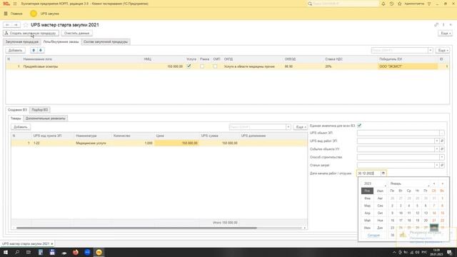
Task: Open the Статья затрат dropdown arrow
Action: (436, 165)
